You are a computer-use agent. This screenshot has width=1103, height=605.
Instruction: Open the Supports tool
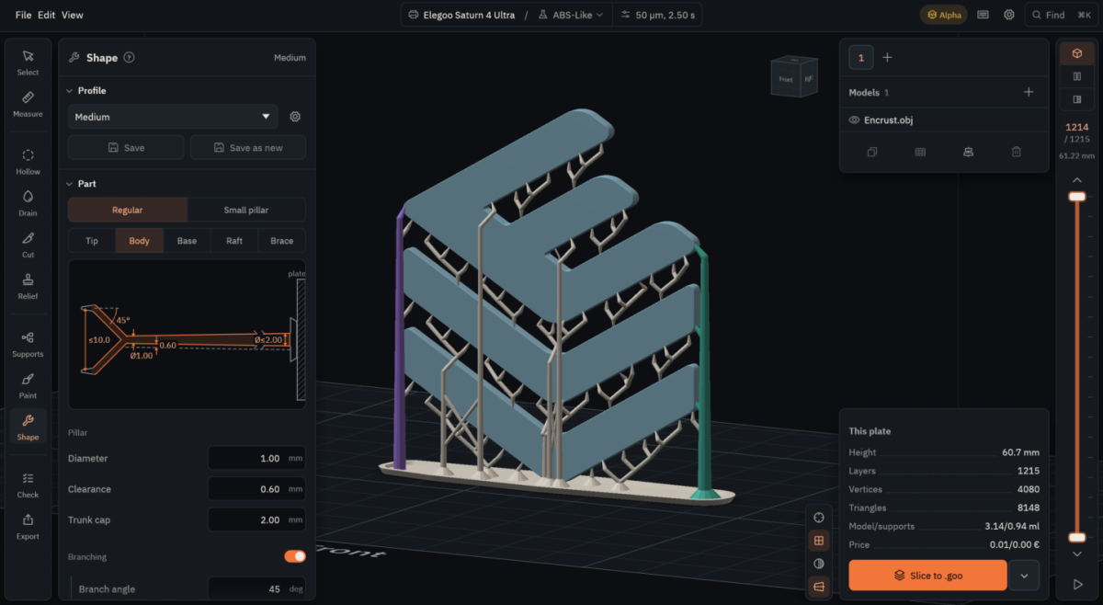(x=28, y=344)
